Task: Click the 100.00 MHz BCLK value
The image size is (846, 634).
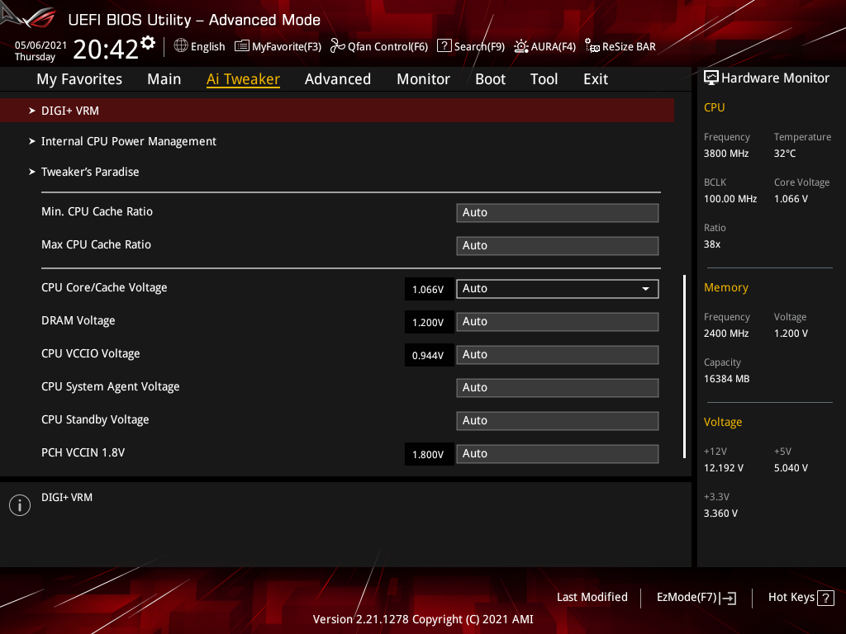Action: tap(730, 199)
